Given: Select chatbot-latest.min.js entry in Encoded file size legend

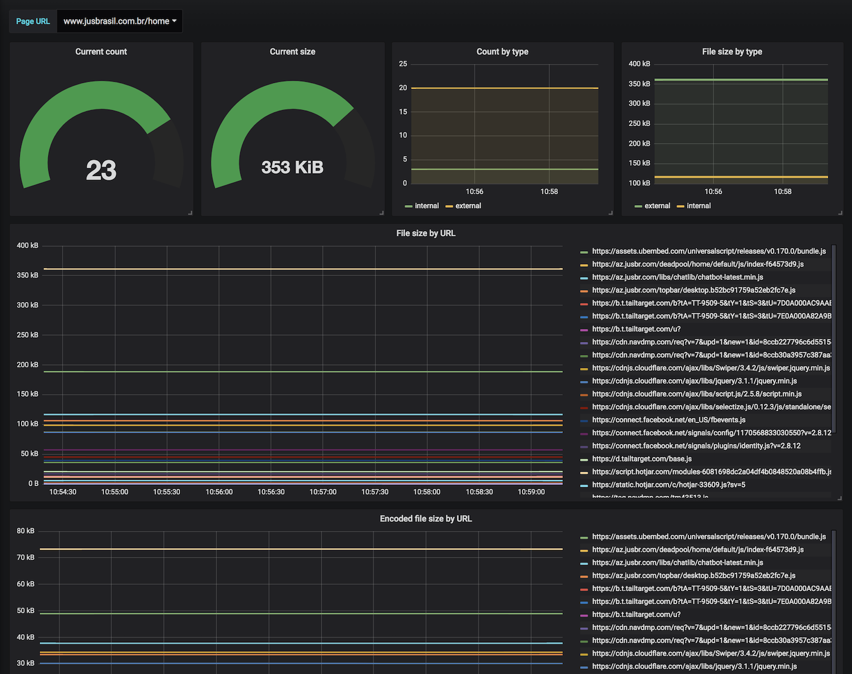Looking at the screenshot, I should click(678, 563).
